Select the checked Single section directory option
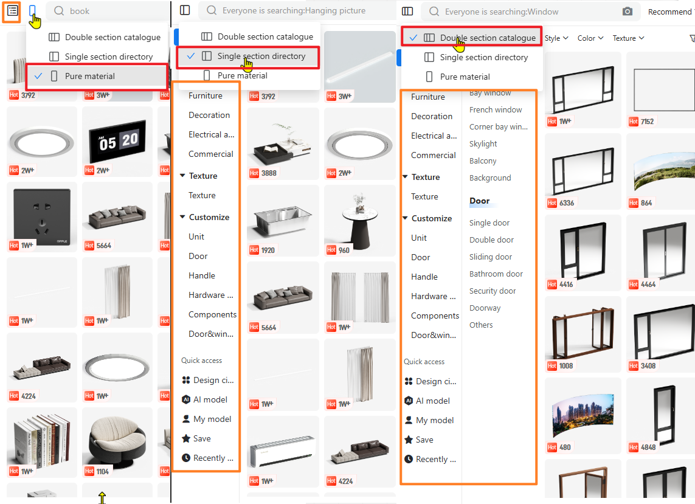Image resolution: width=695 pixels, height=504 pixels. (x=261, y=56)
